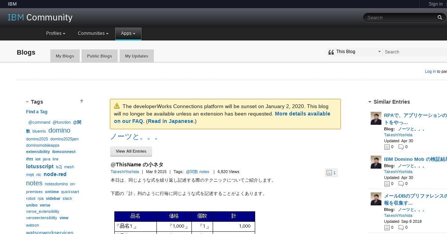This screenshot has height=234, width=447.
Task: Select the extensibility tag
Action: [x=38, y=152]
